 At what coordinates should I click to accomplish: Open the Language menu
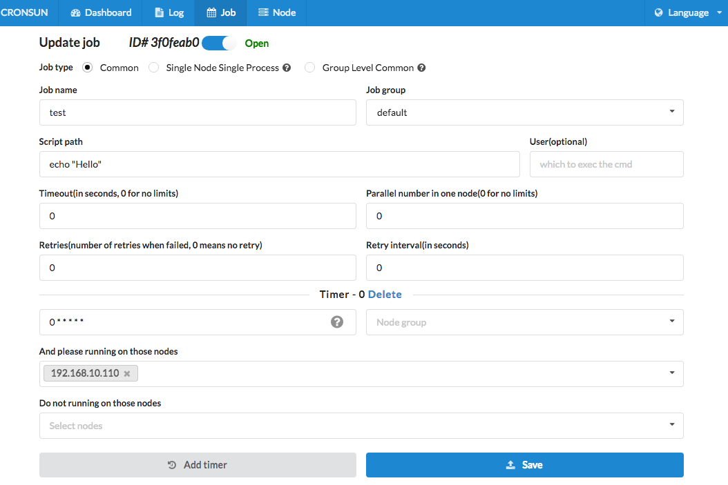687,12
